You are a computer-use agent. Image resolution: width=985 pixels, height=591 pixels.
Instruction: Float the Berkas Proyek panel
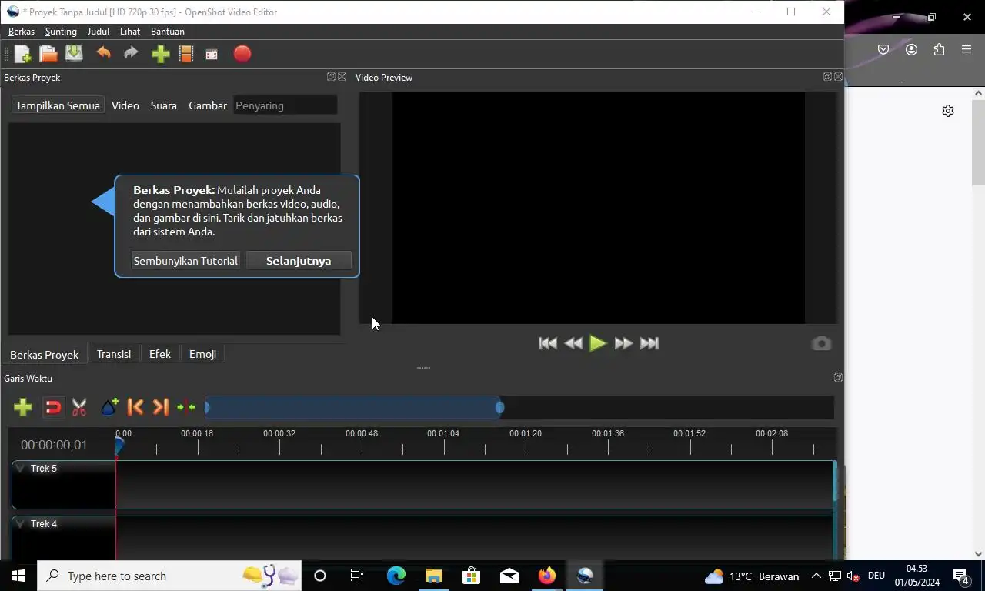pyautogui.click(x=331, y=77)
